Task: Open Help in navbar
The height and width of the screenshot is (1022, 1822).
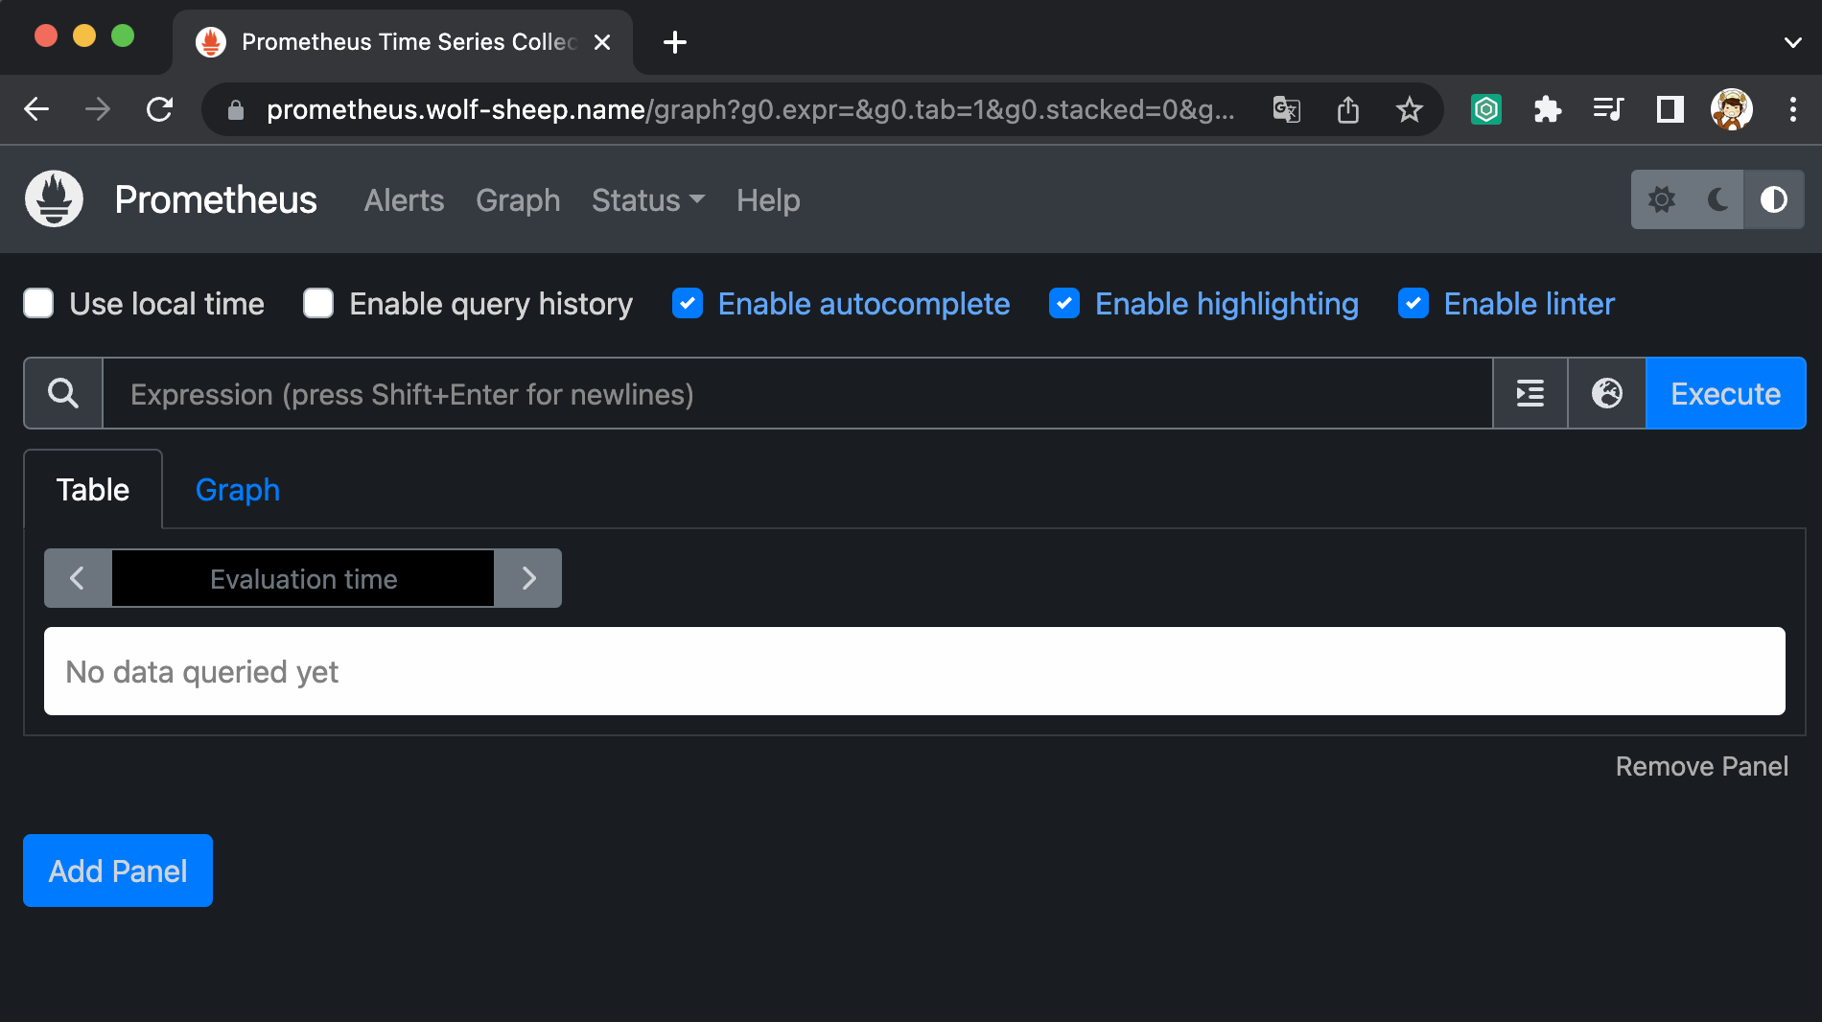Action: tap(768, 200)
